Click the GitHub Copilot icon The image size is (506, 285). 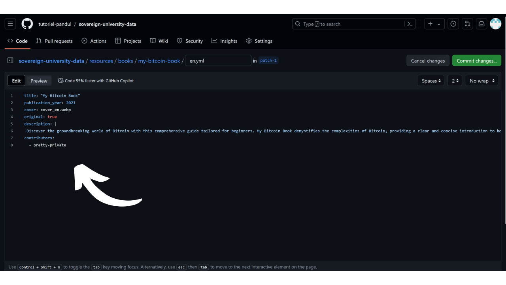coord(60,81)
